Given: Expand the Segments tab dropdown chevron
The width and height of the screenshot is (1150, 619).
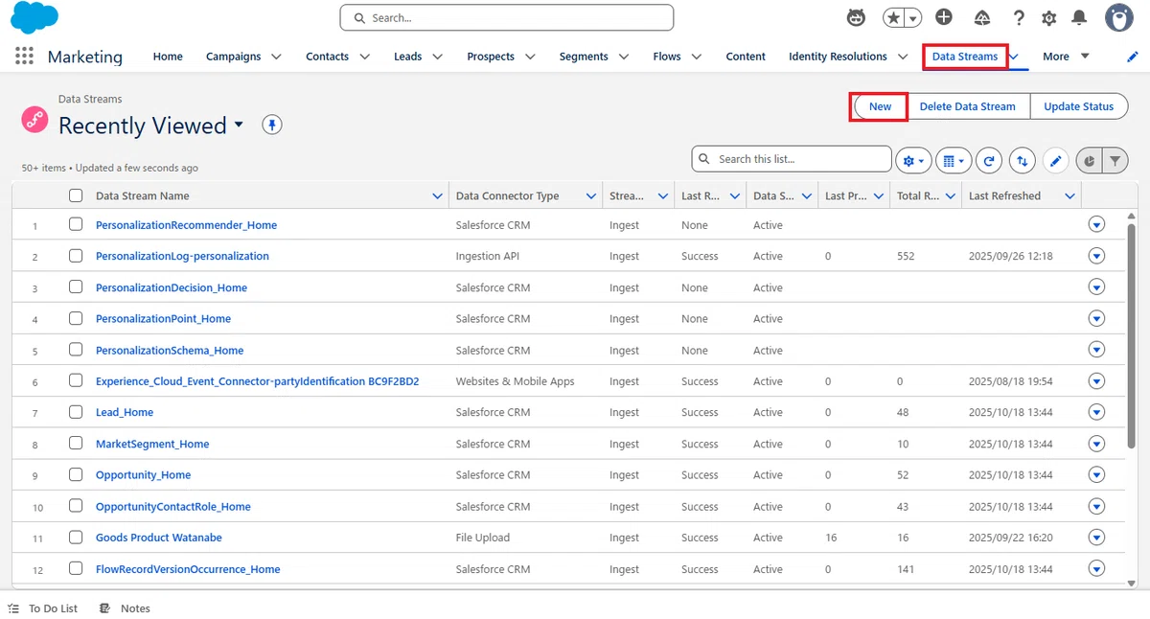Looking at the screenshot, I should point(623,57).
